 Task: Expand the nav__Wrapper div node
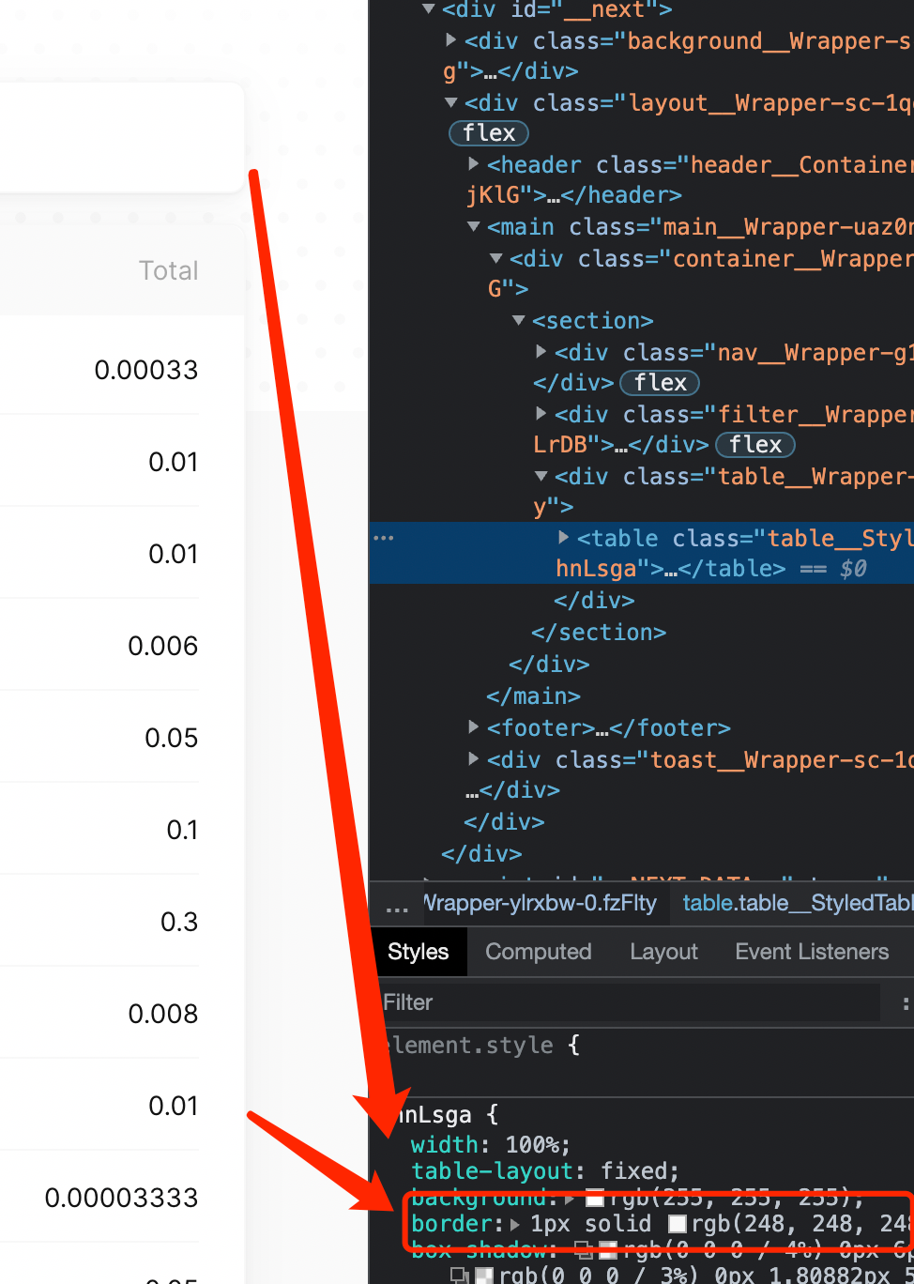point(541,352)
